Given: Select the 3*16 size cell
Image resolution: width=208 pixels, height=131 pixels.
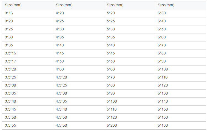Looking at the screenshot, I should point(28,13).
